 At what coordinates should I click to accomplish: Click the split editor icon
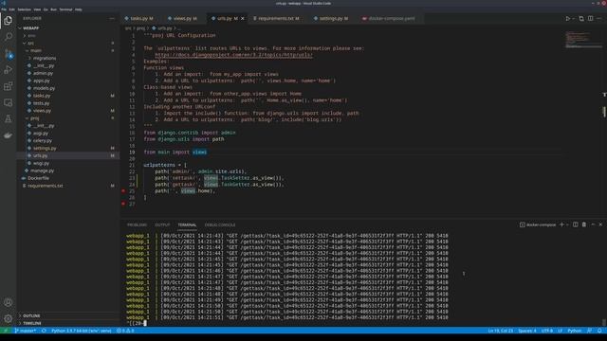[590, 18]
